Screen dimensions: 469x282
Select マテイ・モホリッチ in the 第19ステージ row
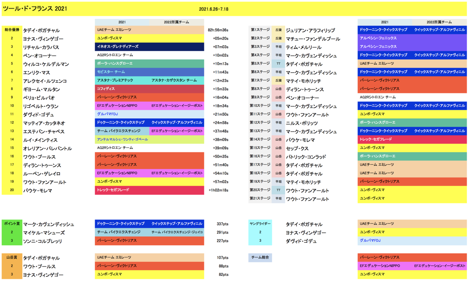pos(303,182)
